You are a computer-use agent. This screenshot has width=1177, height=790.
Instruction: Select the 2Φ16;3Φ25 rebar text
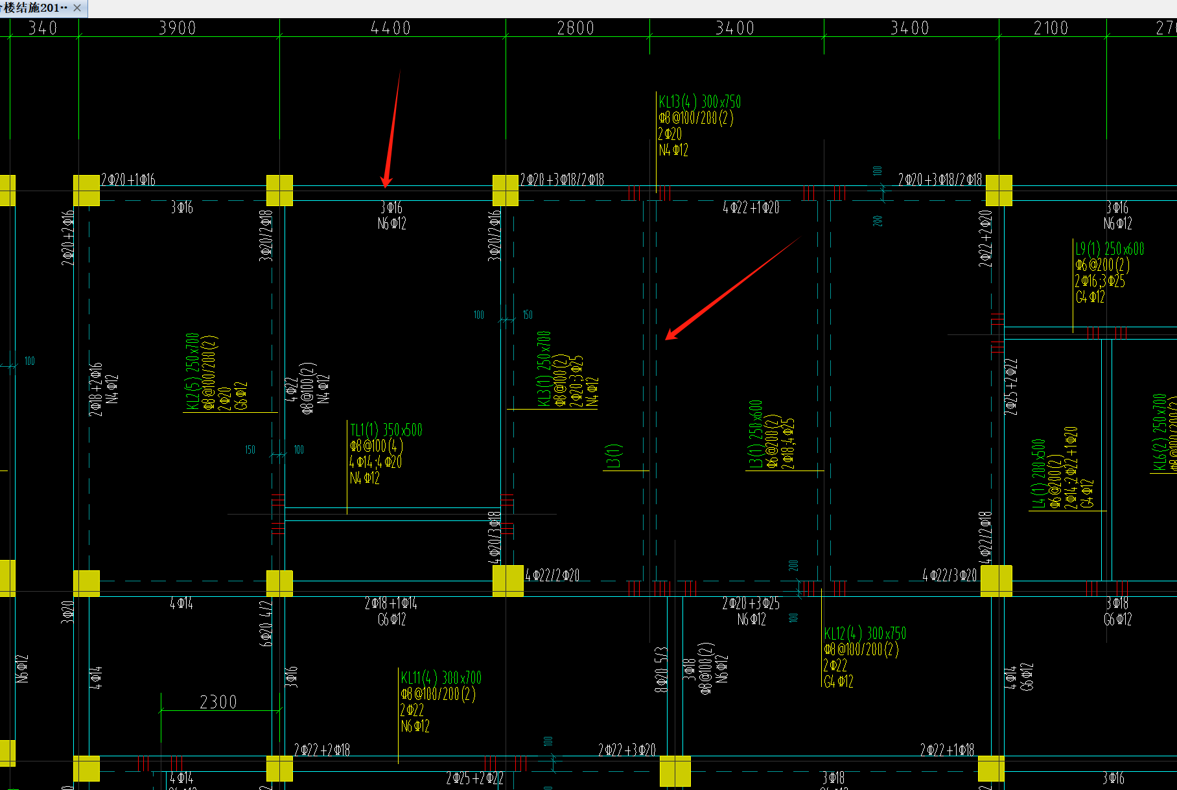pos(1100,281)
